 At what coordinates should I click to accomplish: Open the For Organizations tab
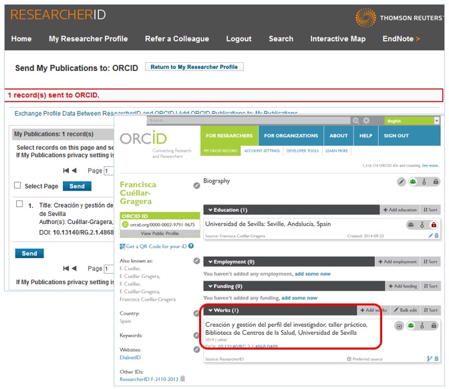point(291,136)
